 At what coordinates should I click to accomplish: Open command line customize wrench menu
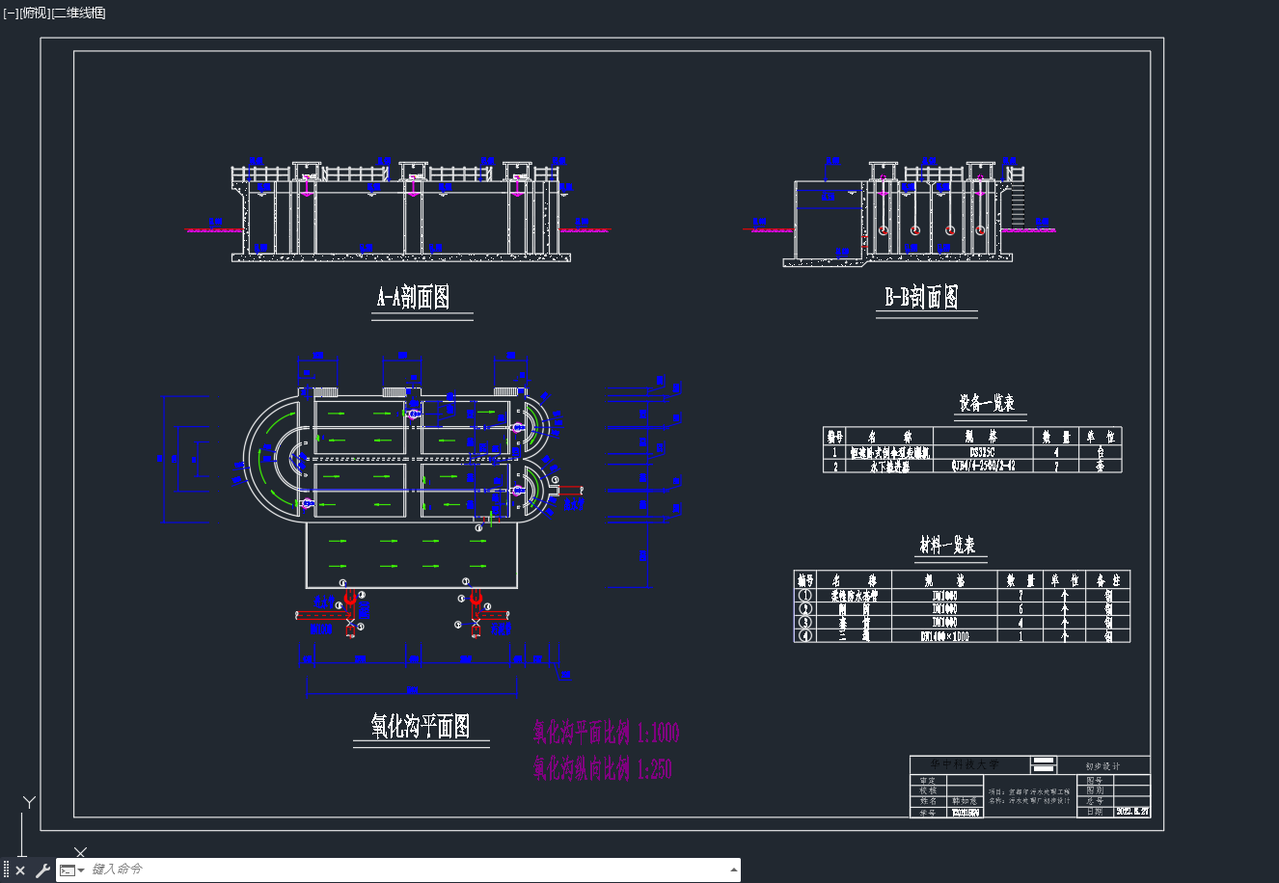point(41,870)
